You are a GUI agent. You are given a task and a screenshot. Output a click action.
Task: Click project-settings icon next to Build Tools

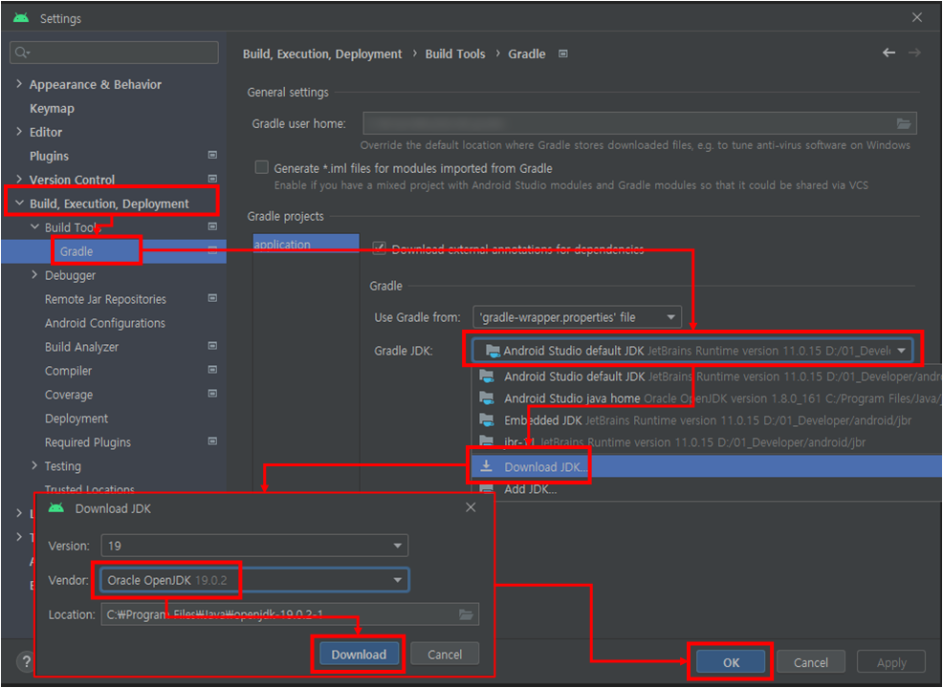click(x=212, y=226)
